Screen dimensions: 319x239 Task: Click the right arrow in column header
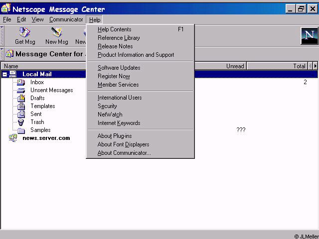tap(316, 66)
